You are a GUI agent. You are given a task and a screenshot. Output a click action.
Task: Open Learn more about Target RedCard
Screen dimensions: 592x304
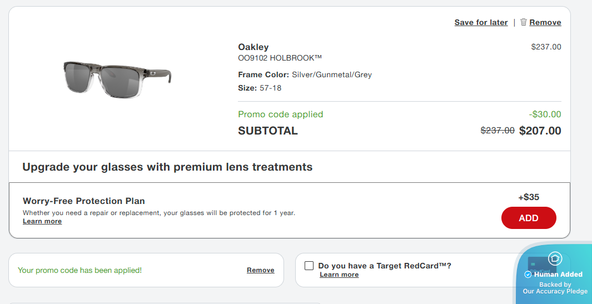(x=339, y=275)
